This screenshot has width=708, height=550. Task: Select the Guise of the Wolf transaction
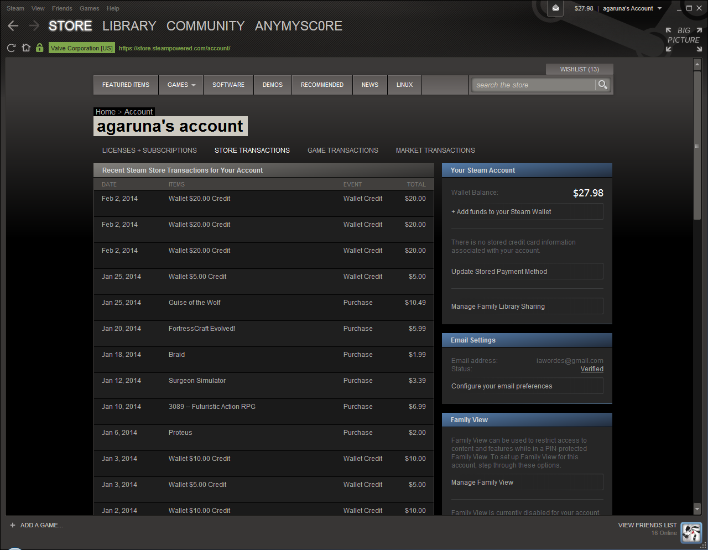264,308
